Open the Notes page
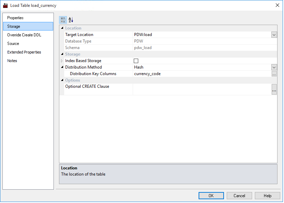 click(x=12, y=61)
